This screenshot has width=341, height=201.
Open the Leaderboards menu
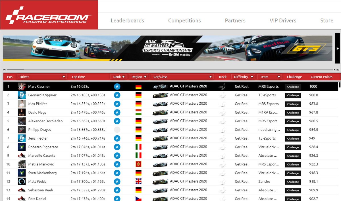[x=127, y=20]
